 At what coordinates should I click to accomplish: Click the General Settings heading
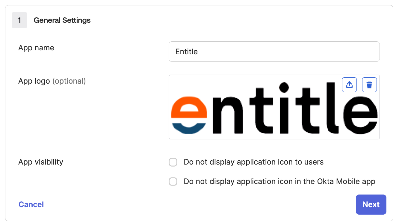(62, 20)
